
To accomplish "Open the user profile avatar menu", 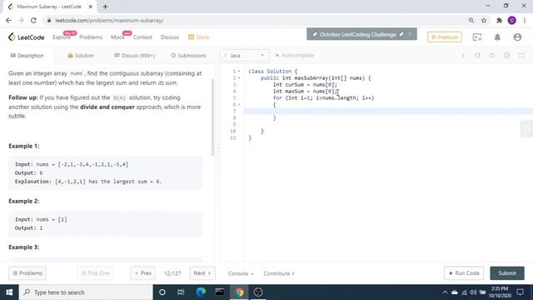I will (517, 37).
